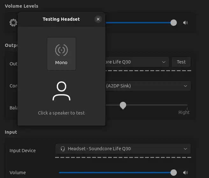Open the Output Device dropdown showing Life Q30
Viewport: 209px width, 178px height.
pos(137,62)
